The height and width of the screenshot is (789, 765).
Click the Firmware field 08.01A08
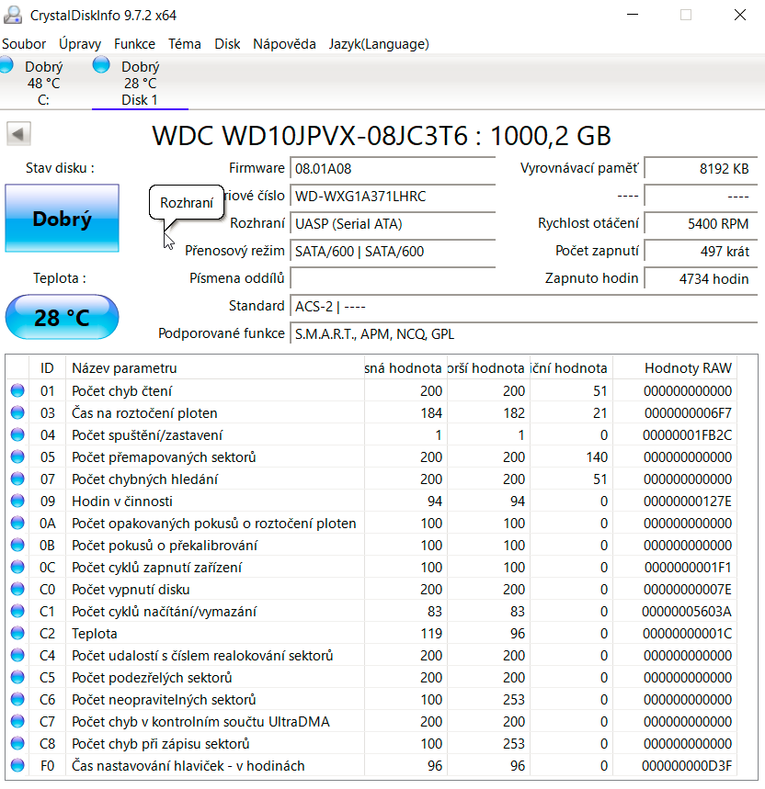(x=393, y=169)
